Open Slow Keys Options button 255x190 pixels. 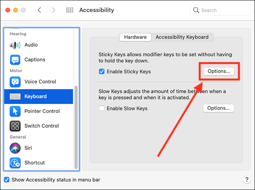219,108
